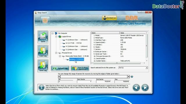
Task: Click the scroll left arrow of properties list
Action: [92, 63]
